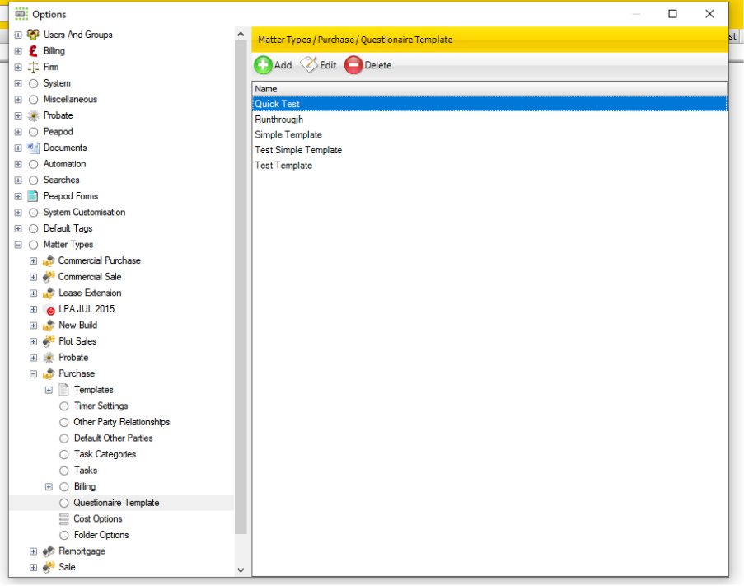Click the LPA JUL 2015 red icon

(x=49, y=310)
